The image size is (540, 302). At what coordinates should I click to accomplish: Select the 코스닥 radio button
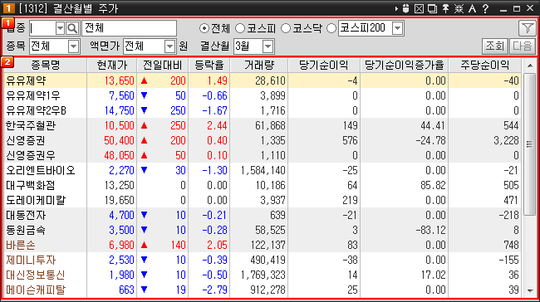coord(286,28)
